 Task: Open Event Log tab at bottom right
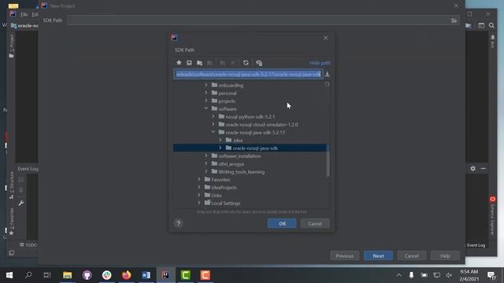[476, 245]
